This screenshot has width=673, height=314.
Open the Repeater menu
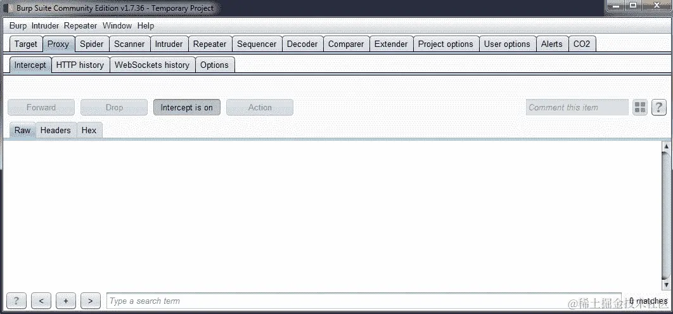pos(80,26)
